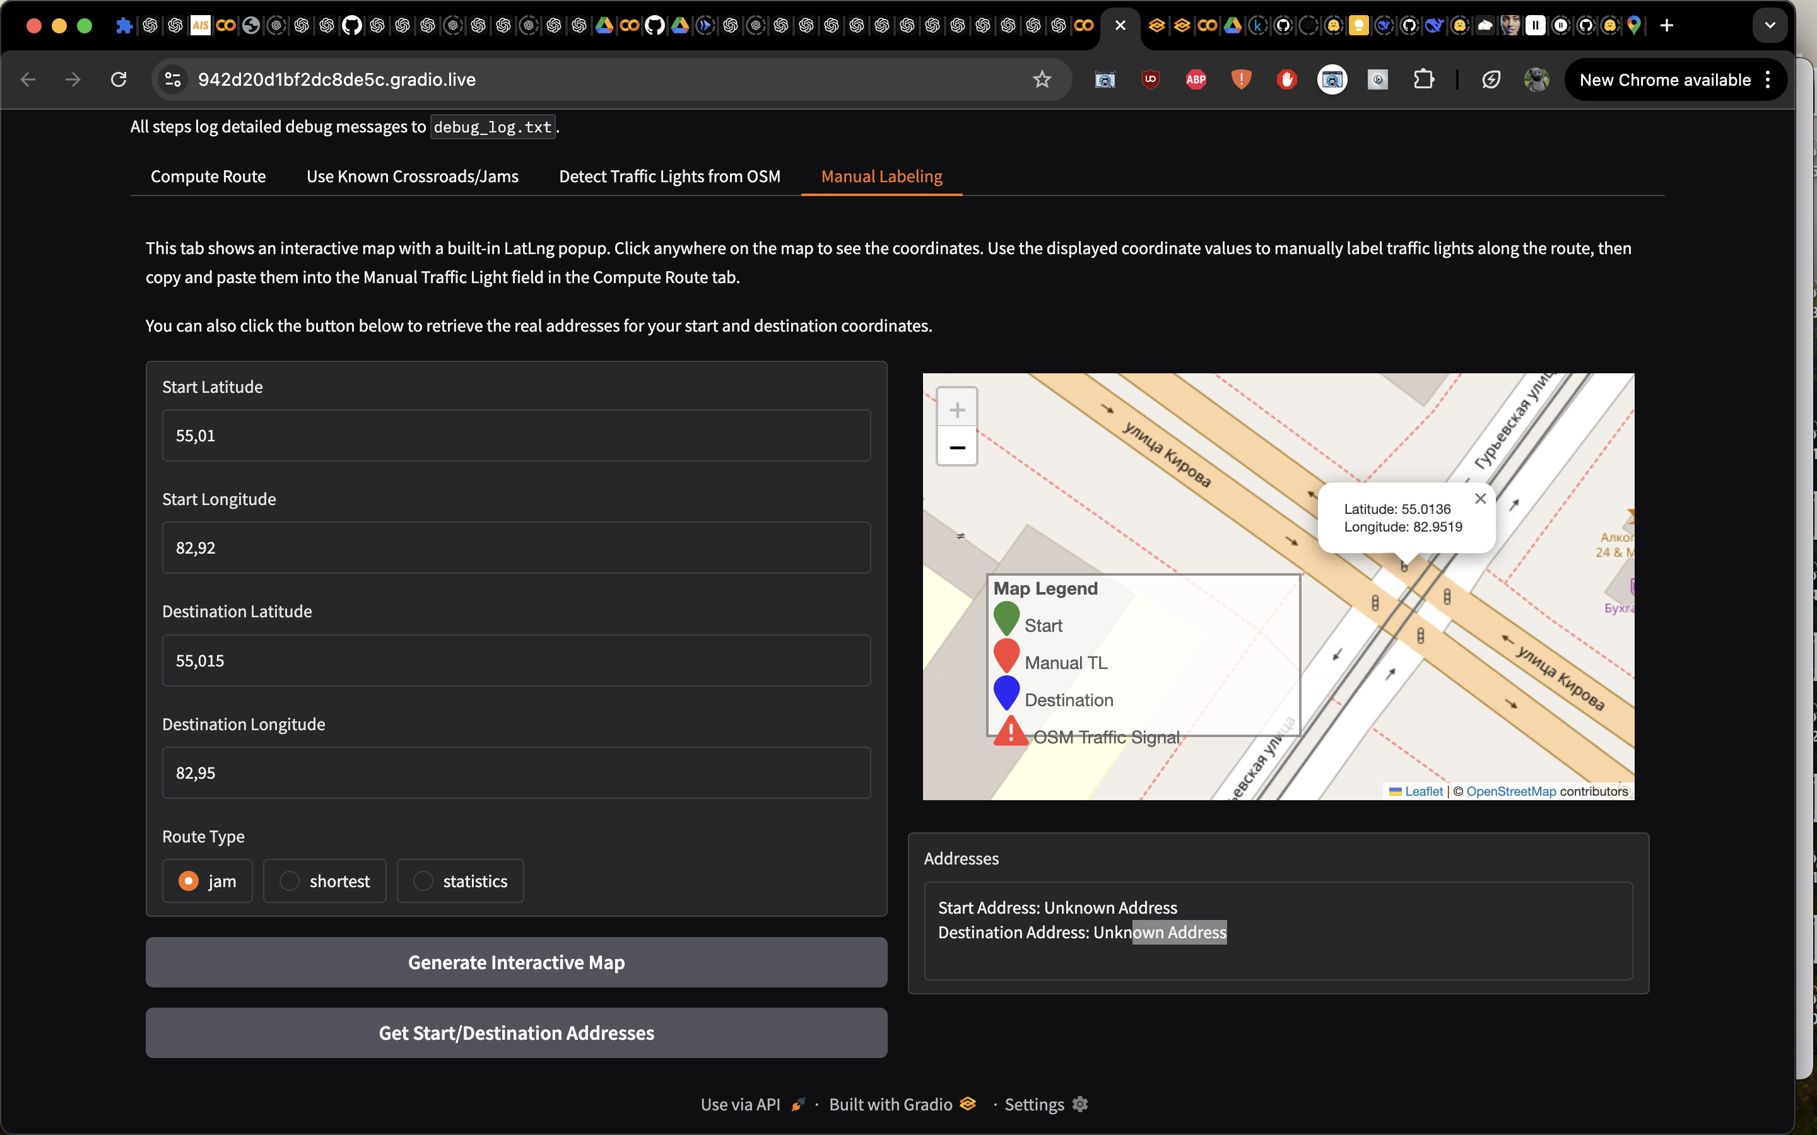Click 'Start Address: Unknown Address' text

pyautogui.click(x=1057, y=907)
